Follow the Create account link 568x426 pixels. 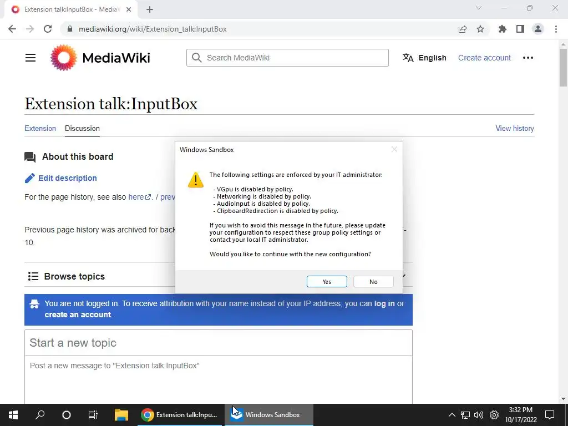point(484,58)
